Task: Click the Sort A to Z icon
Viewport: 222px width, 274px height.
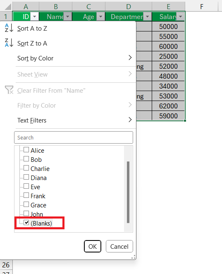Action: click(9, 28)
